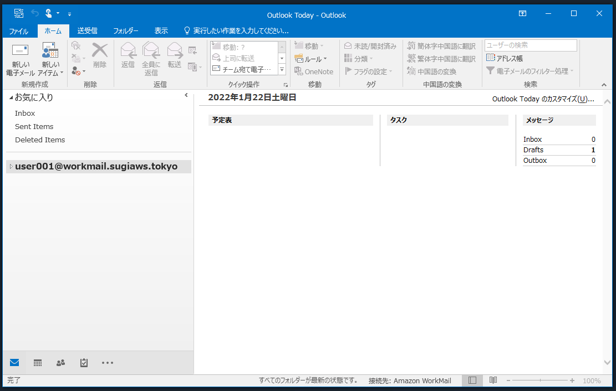
Task: Switch to the 表示 tab
Action: pyautogui.click(x=161, y=31)
